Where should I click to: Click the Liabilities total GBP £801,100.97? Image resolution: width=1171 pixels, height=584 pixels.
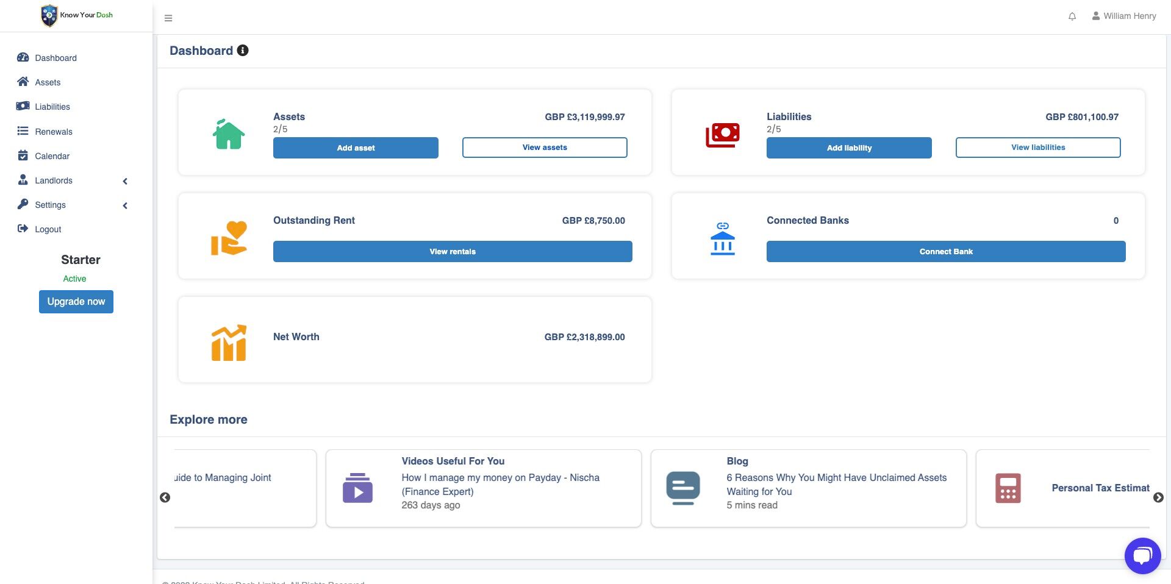coord(1082,117)
